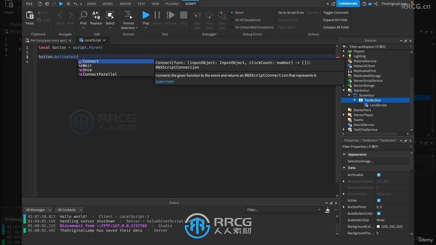Click the Explorer filter funnel icon

coord(344,47)
